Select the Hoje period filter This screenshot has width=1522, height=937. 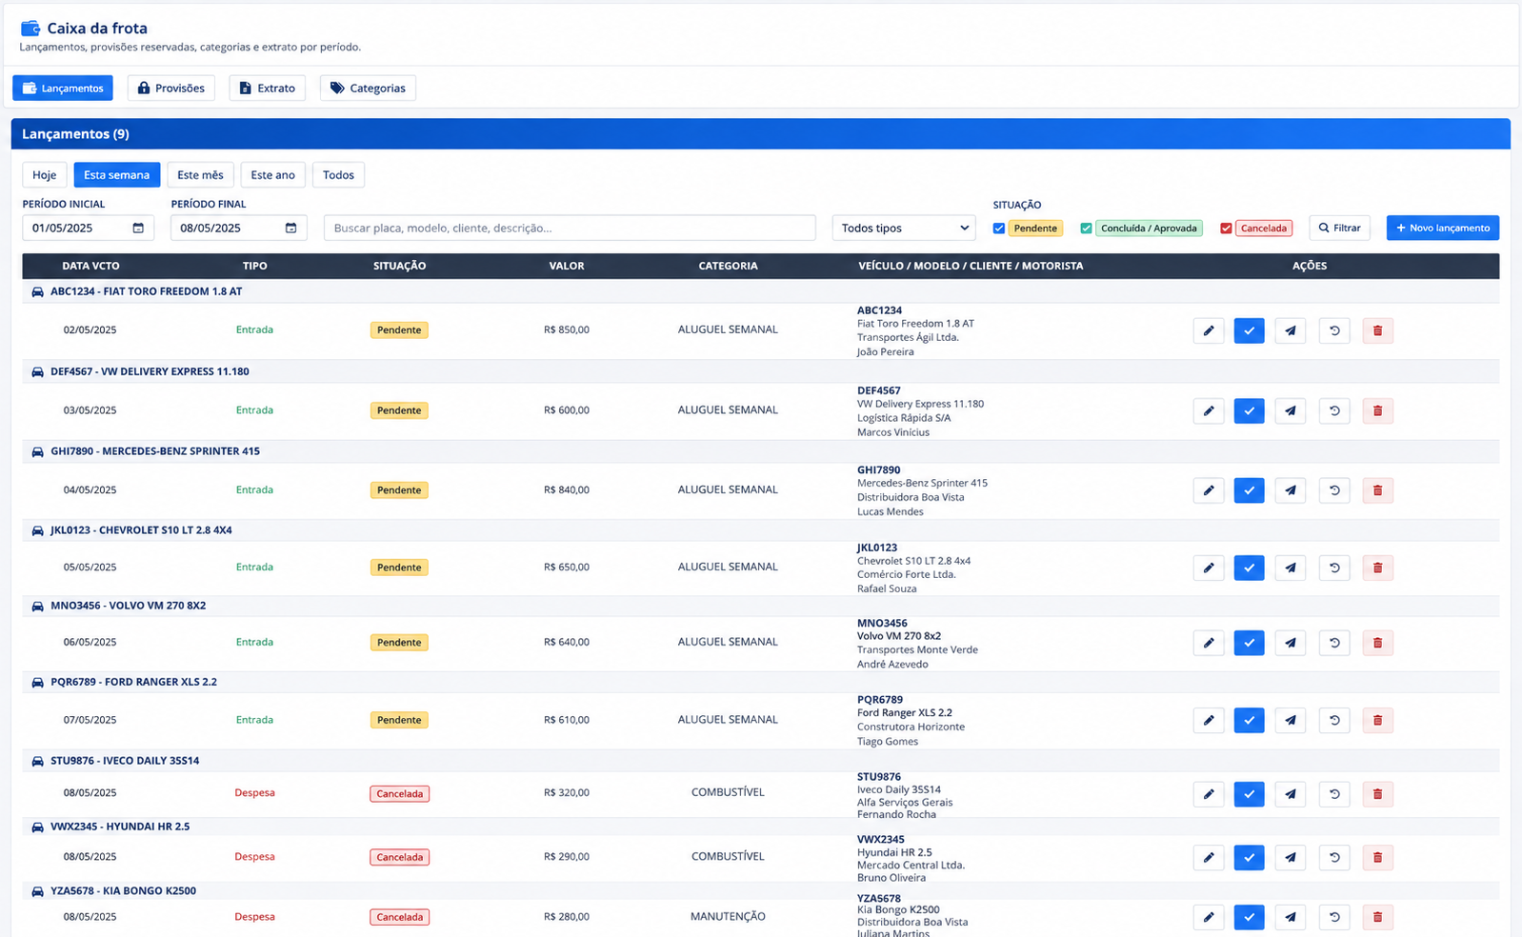pos(45,175)
